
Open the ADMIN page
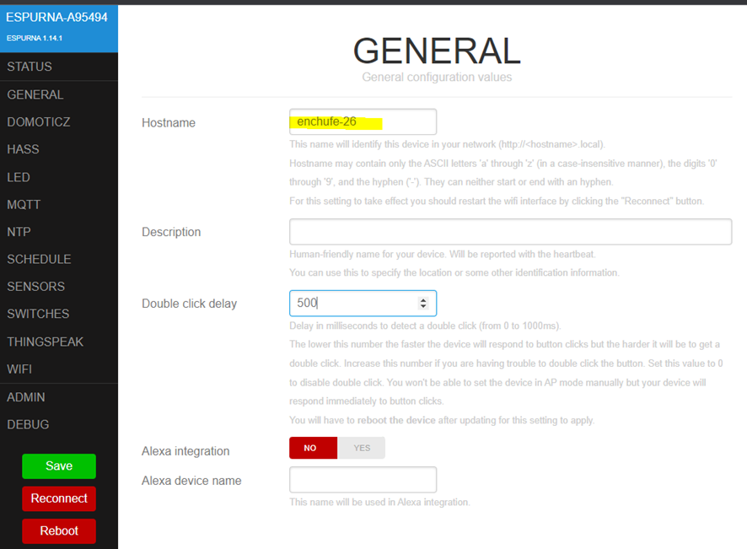(26, 397)
